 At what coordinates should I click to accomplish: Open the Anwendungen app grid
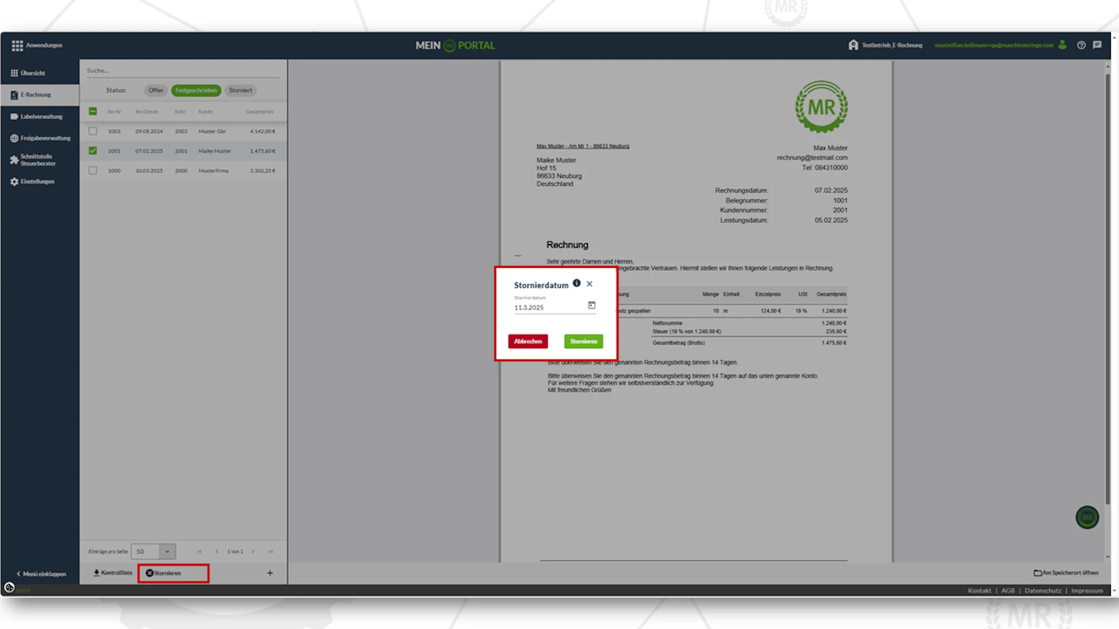pos(37,45)
